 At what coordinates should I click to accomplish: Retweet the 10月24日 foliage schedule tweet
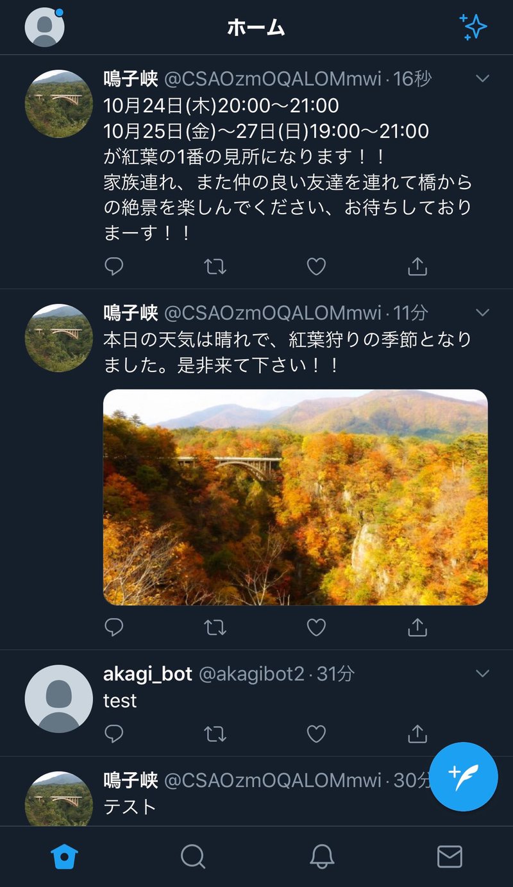tap(215, 266)
